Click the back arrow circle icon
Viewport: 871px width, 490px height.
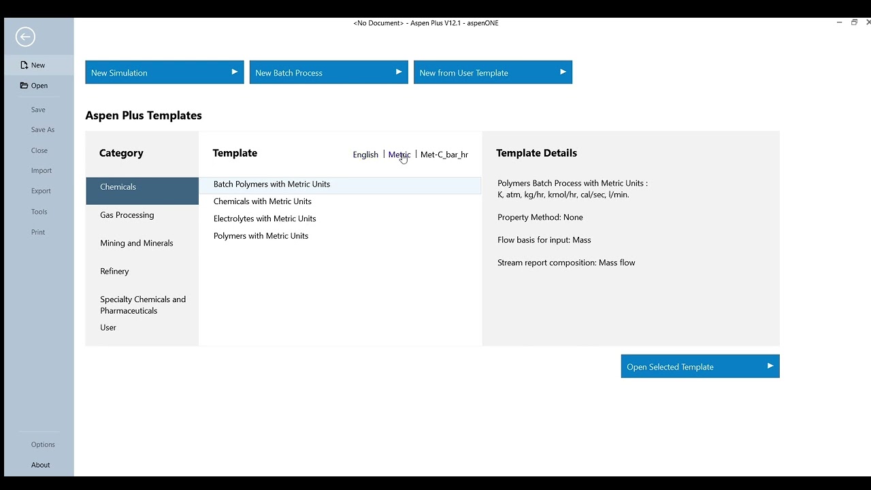point(25,37)
